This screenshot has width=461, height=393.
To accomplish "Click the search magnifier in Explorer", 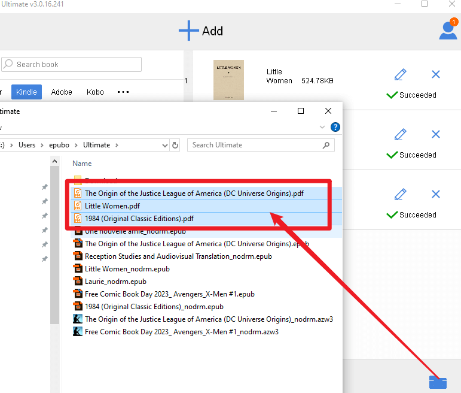I will 326,145.
